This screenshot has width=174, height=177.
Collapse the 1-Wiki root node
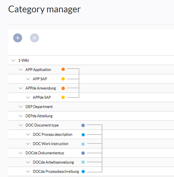13,60
